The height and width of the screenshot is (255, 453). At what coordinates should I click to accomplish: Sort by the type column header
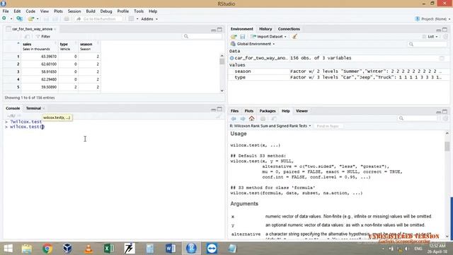(x=68, y=46)
